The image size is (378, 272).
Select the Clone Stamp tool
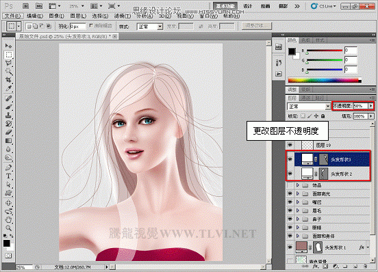click(x=8, y=115)
